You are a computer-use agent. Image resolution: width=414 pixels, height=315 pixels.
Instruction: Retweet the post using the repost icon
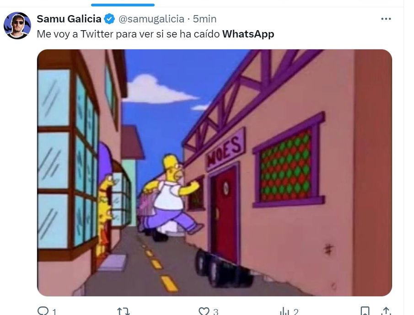click(124, 311)
